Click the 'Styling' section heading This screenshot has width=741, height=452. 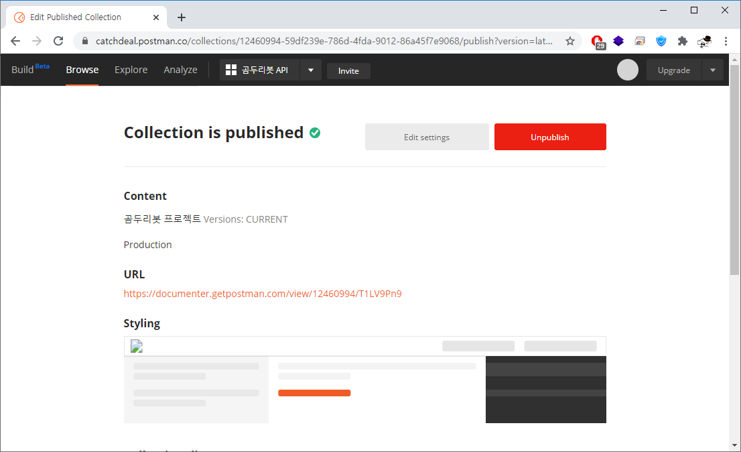coord(142,323)
